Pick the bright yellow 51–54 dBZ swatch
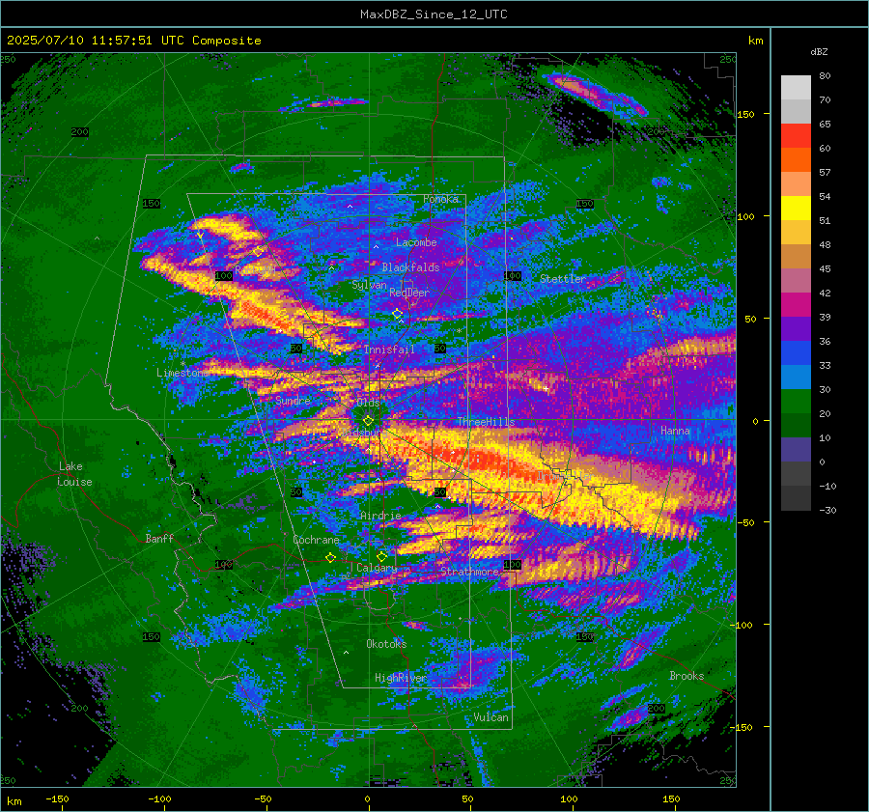 (x=796, y=209)
